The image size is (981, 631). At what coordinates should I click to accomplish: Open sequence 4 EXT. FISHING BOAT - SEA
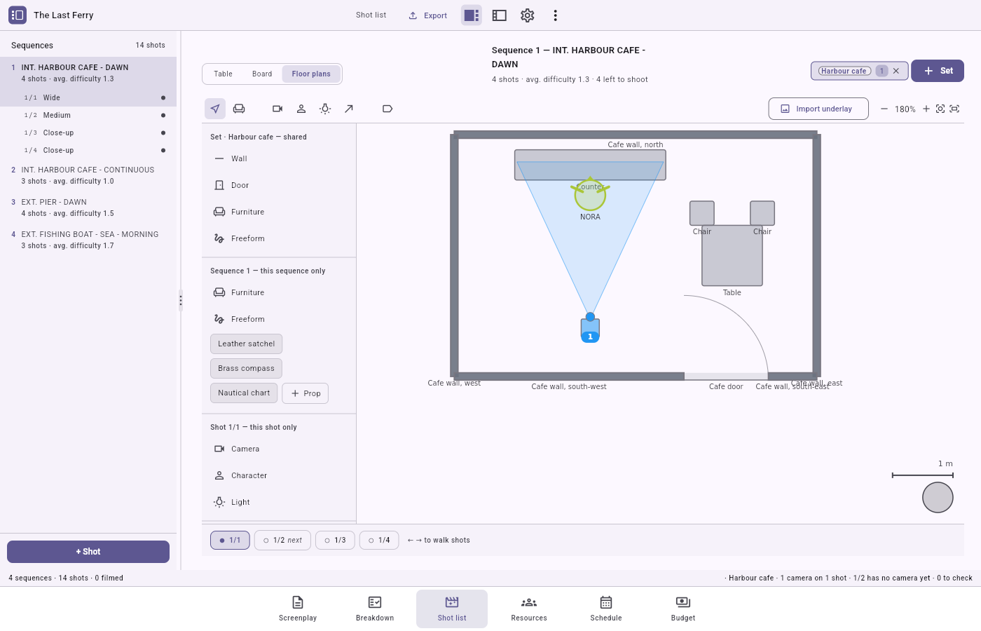[88, 240]
